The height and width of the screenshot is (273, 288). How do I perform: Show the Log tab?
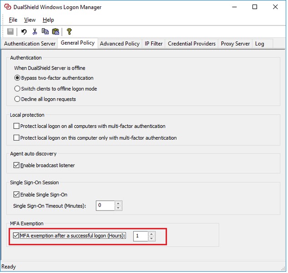262,44
